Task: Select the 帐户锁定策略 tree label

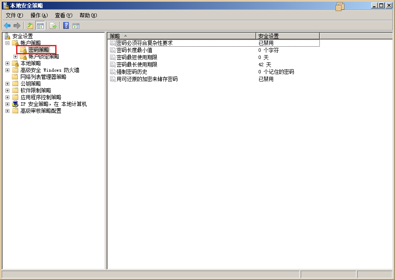Action: pyautogui.click(x=44, y=56)
